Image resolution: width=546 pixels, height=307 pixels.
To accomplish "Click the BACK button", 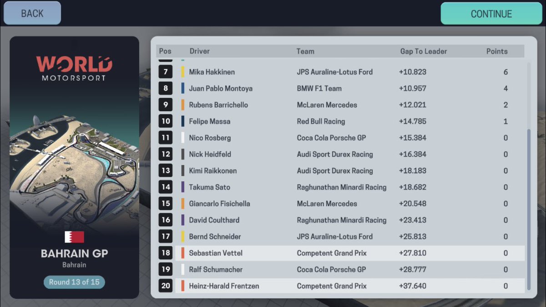I will (x=31, y=13).
